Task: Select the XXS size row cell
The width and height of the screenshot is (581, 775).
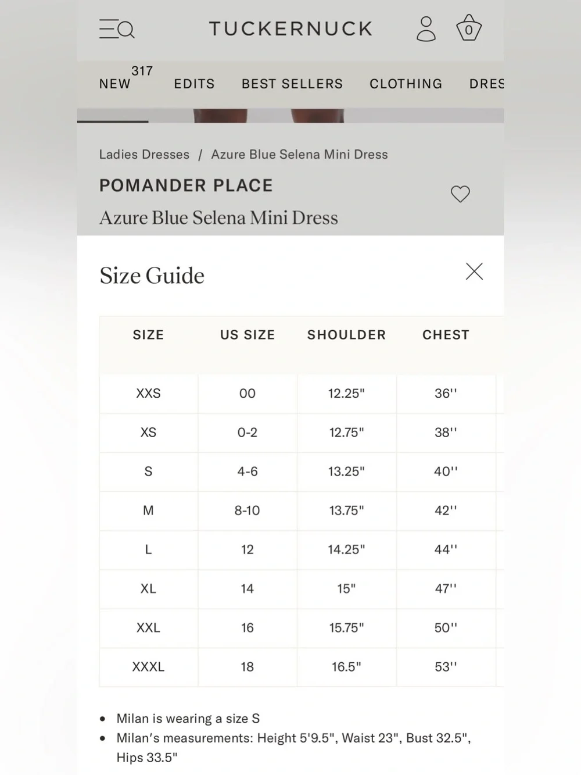Action: [148, 394]
